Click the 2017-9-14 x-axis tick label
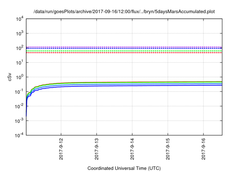Viewport: 245px width, 172px height. 132,149
